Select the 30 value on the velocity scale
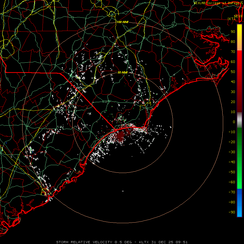The height and width of the screenshot is (244, 244). click(x=233, y=92)
